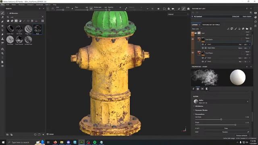Add fill layer icon in Layers toolbar
Viewport: 258px width, 145px height.
pyautogui.click(x=239, y=29)
